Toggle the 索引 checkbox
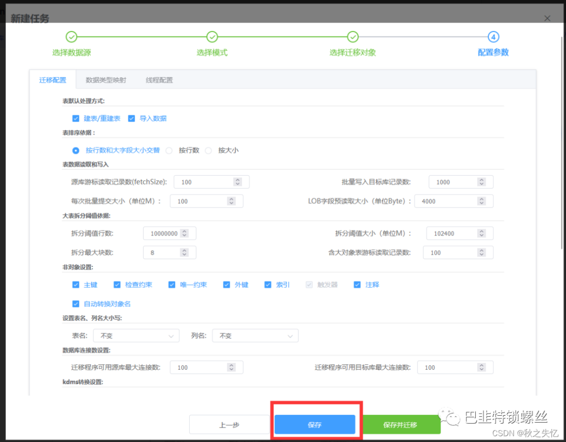 coord(267,285)
